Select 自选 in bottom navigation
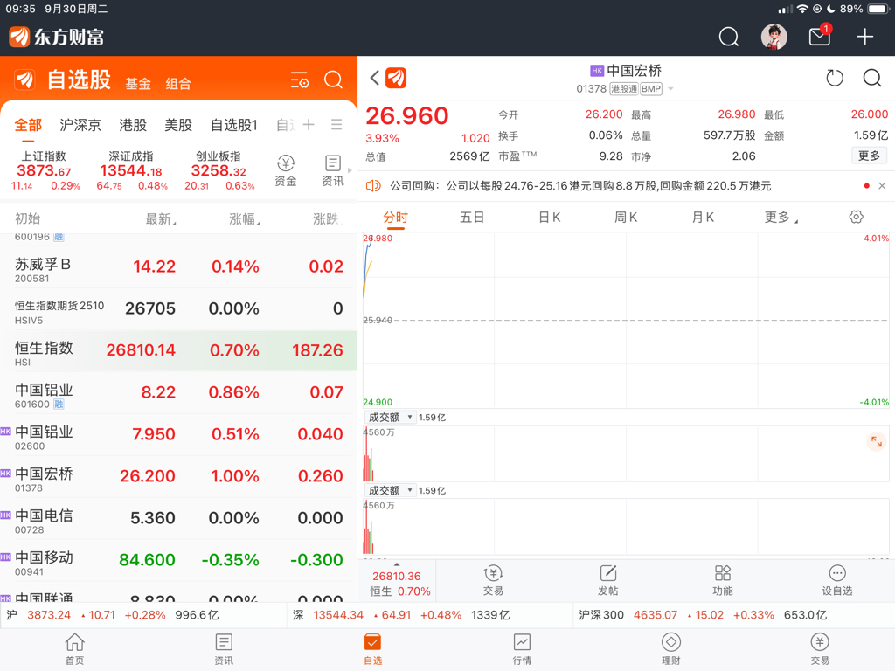The image size is (895, 671). click(x=372, y=649)
